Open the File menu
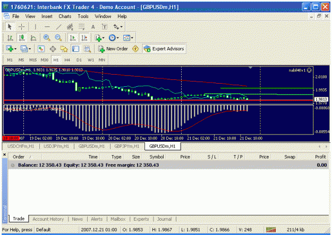The width and height of the screenshot is (332, 235). pyautogui.click(x=15, y=16)
